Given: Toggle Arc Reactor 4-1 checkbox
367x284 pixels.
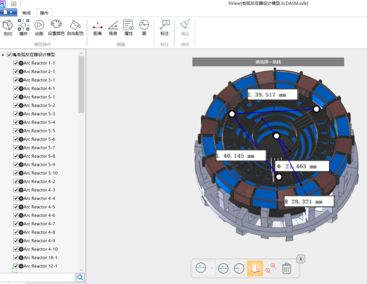Looking at the screenshot, I should [16, 88].
